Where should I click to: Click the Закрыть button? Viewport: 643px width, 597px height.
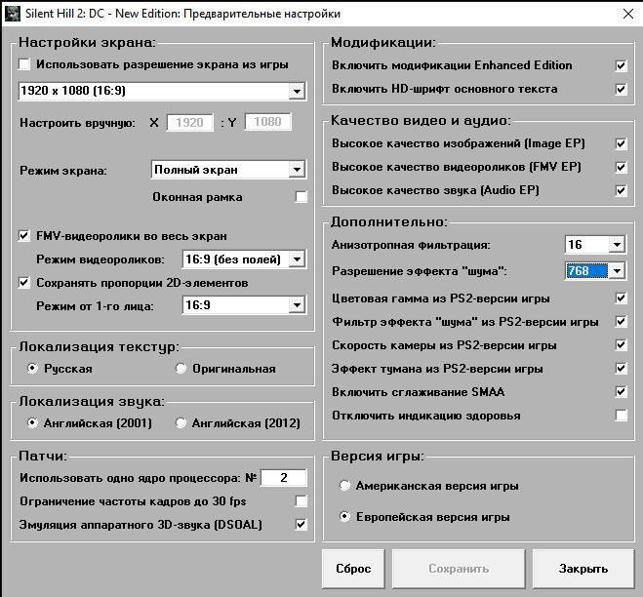(x=583, y=569)
